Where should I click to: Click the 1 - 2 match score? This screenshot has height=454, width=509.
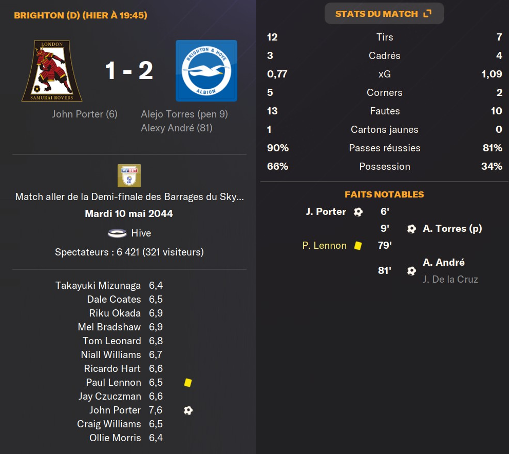pyautogui.click(x=129, y=70)
